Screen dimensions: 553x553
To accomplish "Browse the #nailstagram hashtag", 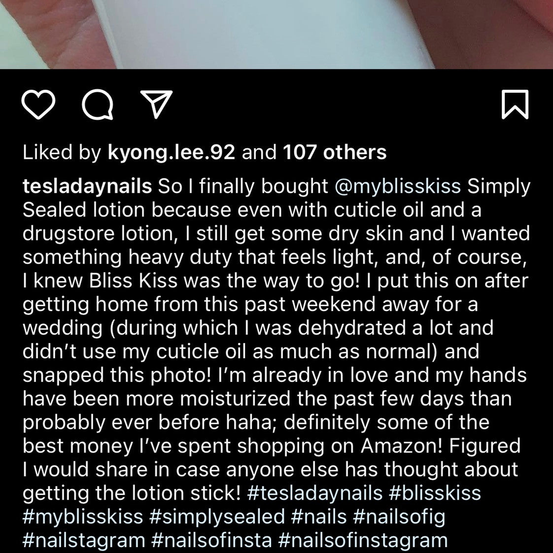I will pos(84,540).
